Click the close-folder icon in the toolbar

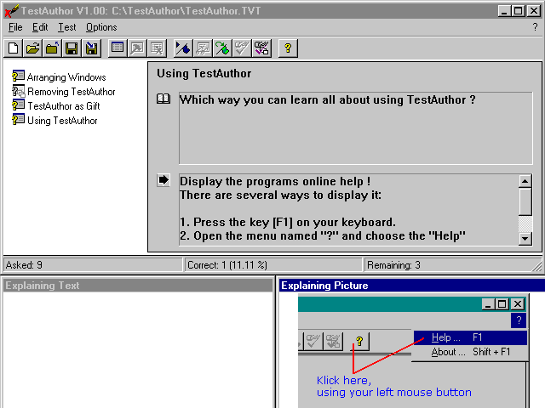coord(52,48)
